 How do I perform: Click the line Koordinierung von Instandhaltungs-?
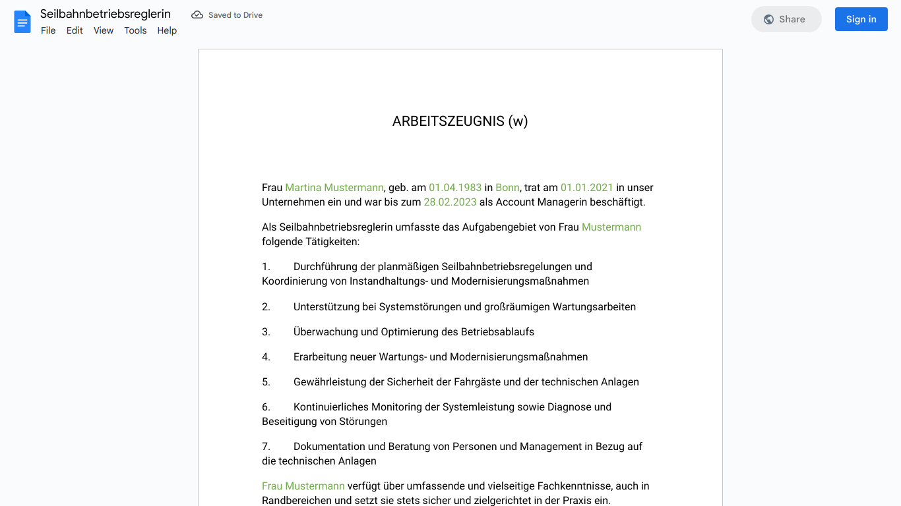point(425,281)
